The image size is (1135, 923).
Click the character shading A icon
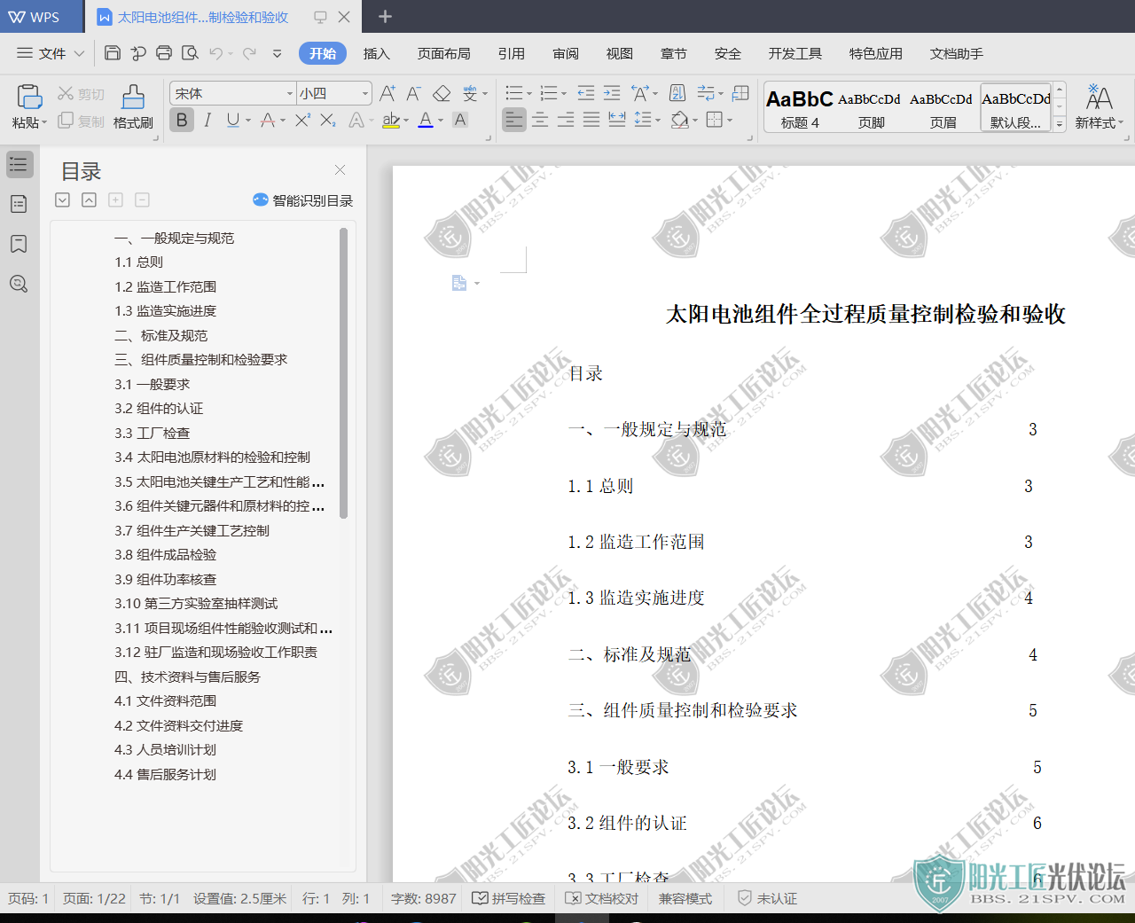[x=460, y=120]
